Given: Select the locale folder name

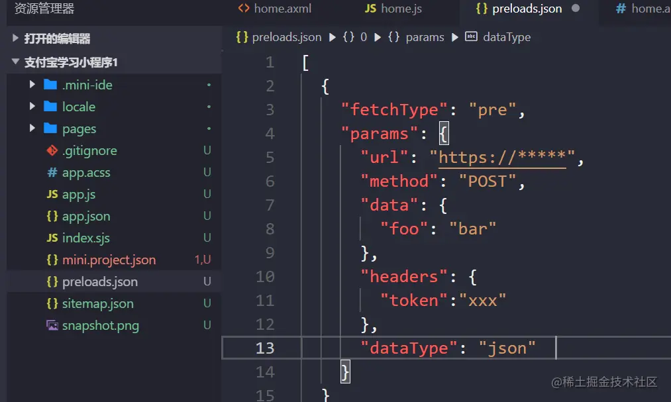Looking at the screenshot, I should (79, 107).
